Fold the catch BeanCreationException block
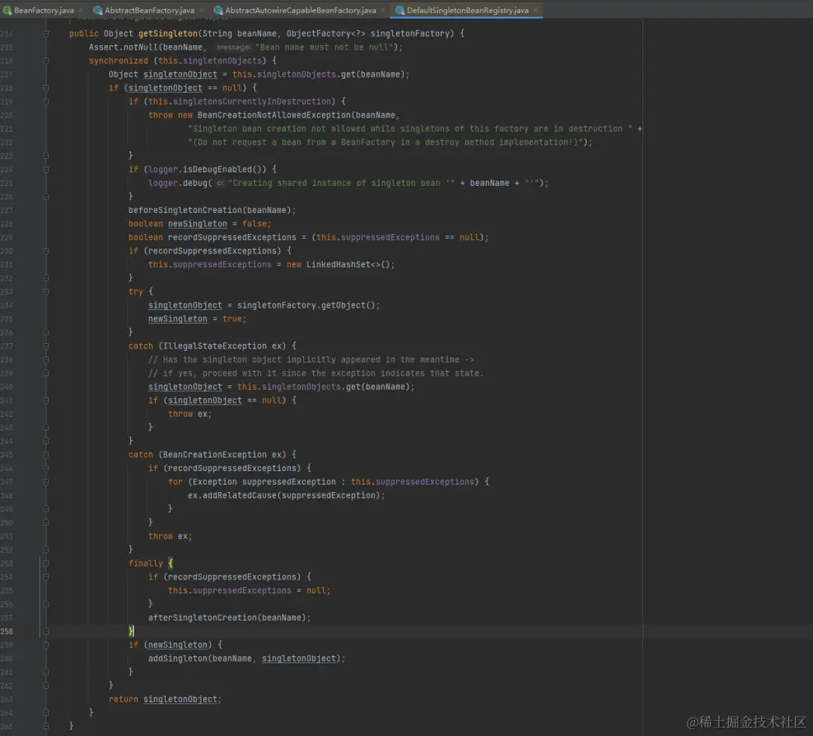The height and width of the screenshot is (736, 813). [46, 455]
